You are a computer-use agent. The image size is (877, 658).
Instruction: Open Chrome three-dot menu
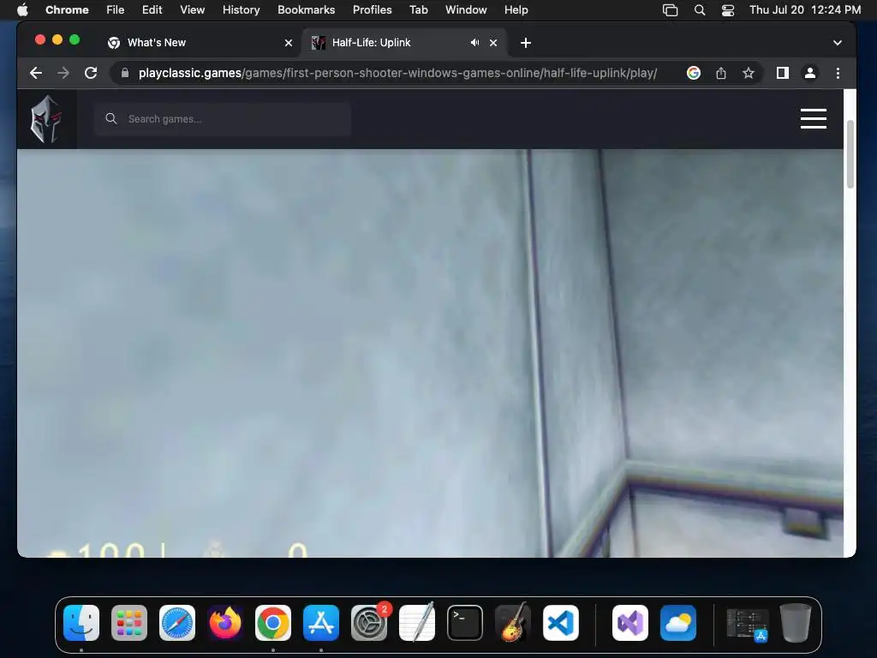click(x=838, y=73)
